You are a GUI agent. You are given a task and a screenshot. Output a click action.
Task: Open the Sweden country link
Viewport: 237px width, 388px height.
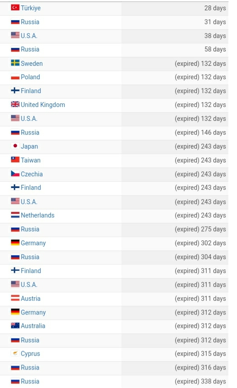coord(32,64)
